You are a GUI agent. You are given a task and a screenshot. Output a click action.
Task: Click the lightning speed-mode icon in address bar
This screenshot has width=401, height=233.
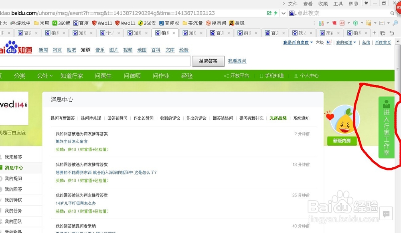[x=275, y=12]
